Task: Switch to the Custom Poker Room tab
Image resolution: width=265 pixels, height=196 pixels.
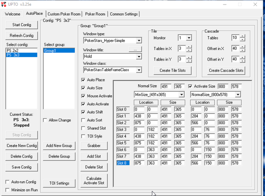Action: click(x=64, y=14)
